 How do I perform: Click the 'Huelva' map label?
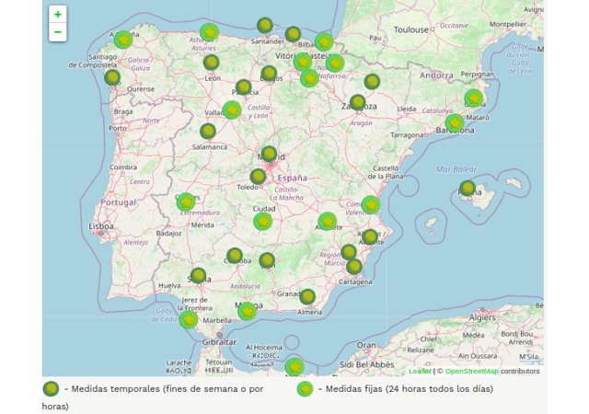[x=169, y=285]
